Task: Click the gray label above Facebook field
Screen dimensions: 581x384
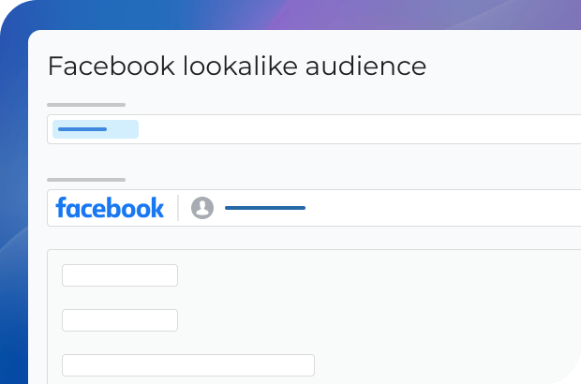Action: coord(86,179)
